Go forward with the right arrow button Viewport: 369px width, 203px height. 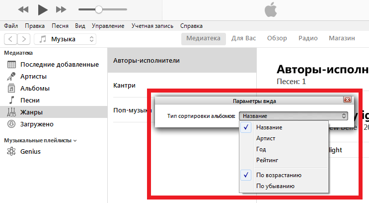pyautogui.click(x=24, y=39)
